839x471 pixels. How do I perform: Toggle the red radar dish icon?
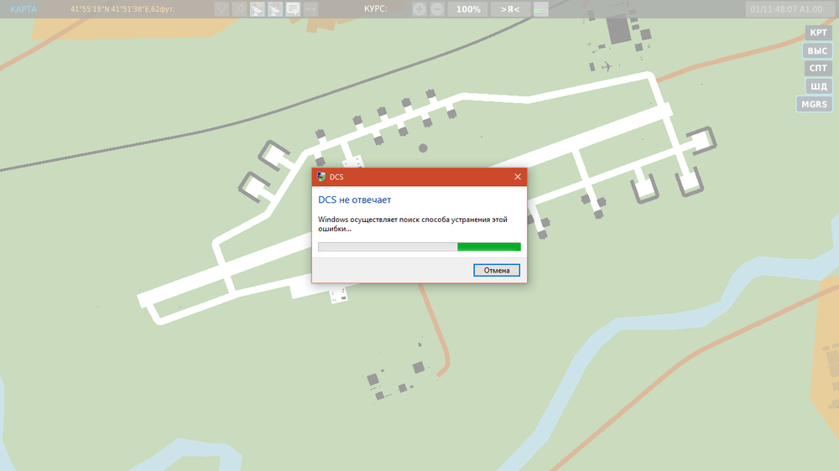[275, 9]
